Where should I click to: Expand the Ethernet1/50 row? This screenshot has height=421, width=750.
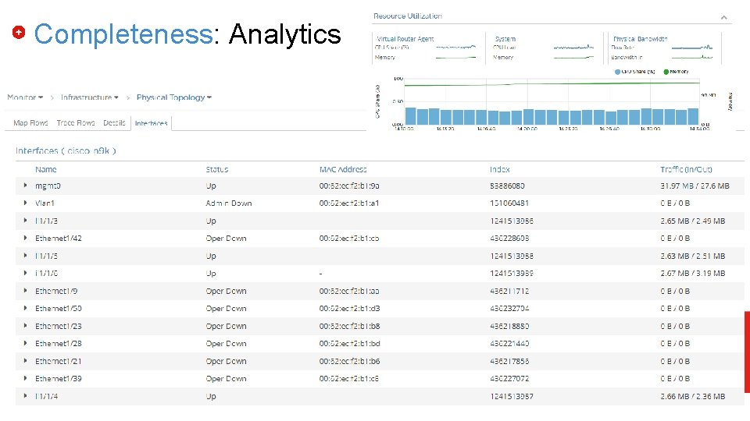click(x=25, y=309)
